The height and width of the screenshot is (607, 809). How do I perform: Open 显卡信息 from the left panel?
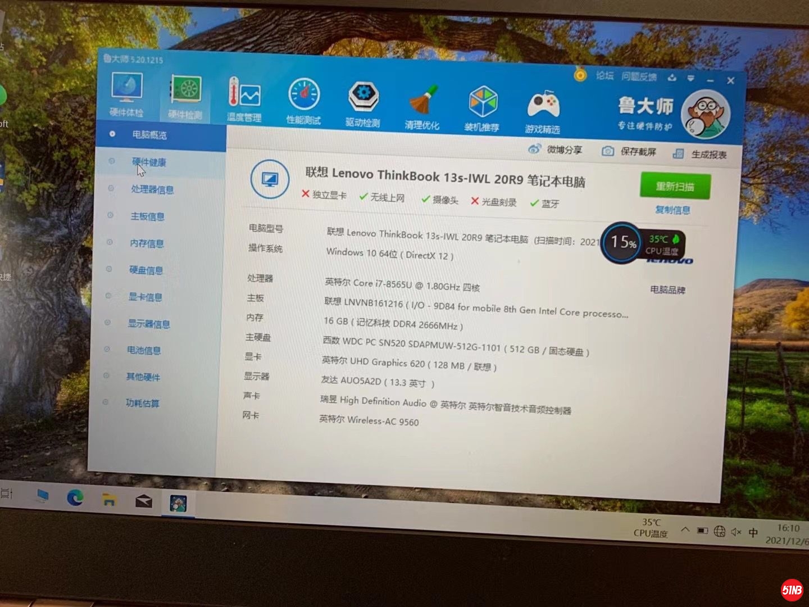click(x=147, y=297)
